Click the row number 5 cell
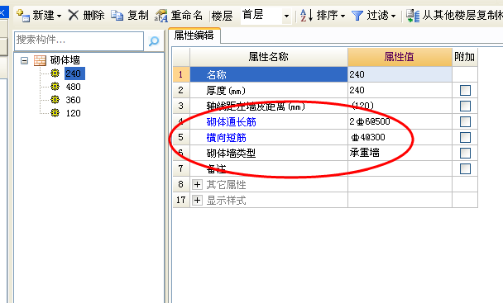Screen dimensions: 503x303 [x=181, y=137]
